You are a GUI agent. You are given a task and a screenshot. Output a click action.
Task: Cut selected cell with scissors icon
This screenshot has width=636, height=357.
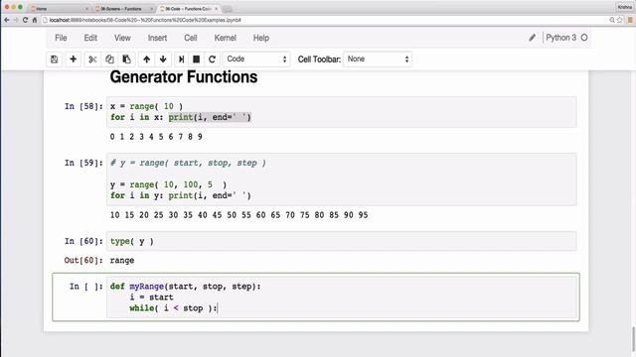pyautogui.click(x=92, y=59)
